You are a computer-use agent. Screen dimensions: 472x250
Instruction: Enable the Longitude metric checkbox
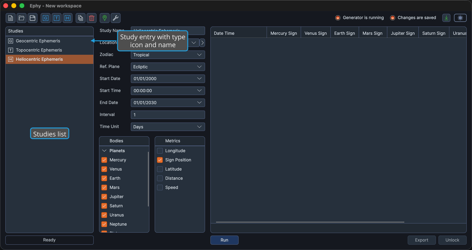(x=160, y=151)
